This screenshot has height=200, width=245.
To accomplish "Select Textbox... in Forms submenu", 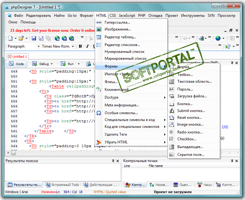I will tap(194, 75).
